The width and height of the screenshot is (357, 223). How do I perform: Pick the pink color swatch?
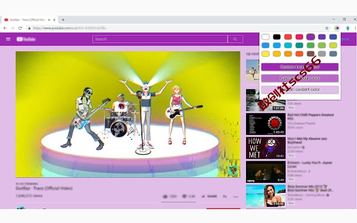pyautogui.click(x=299, y=37)
